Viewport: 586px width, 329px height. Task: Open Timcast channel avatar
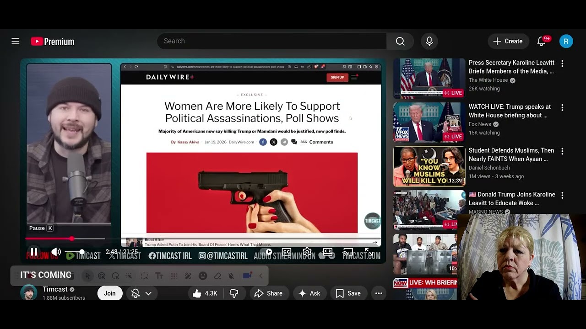[x=28, y=292]
